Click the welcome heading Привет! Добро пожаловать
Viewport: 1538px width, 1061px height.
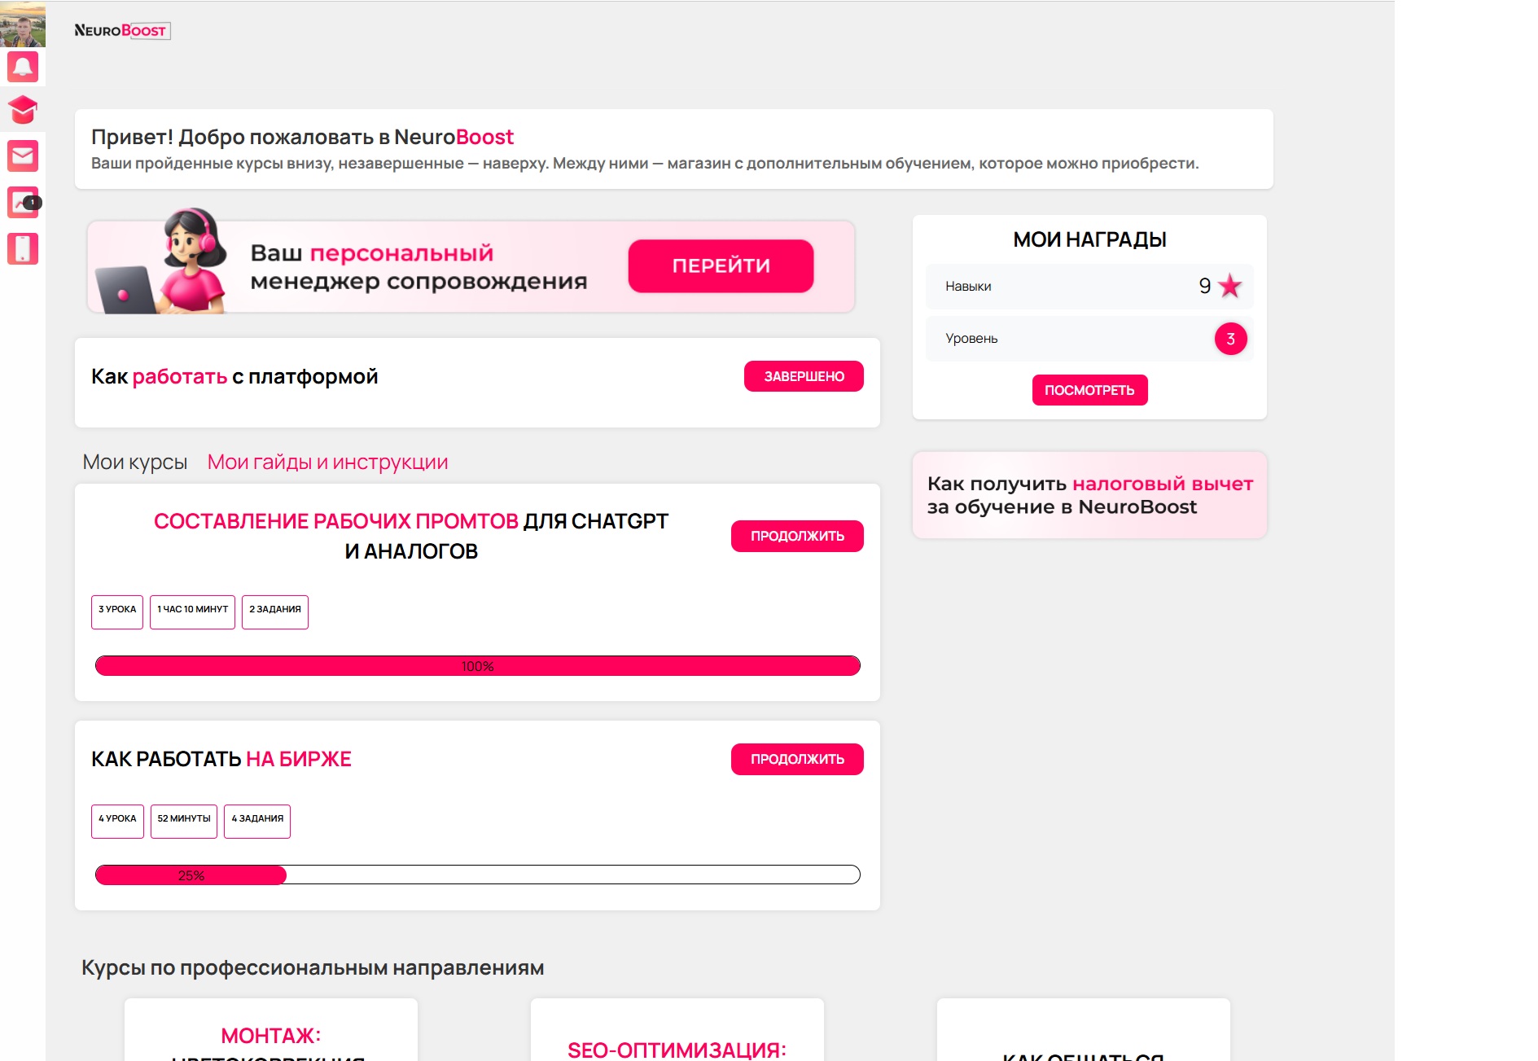tap(302, 137)
